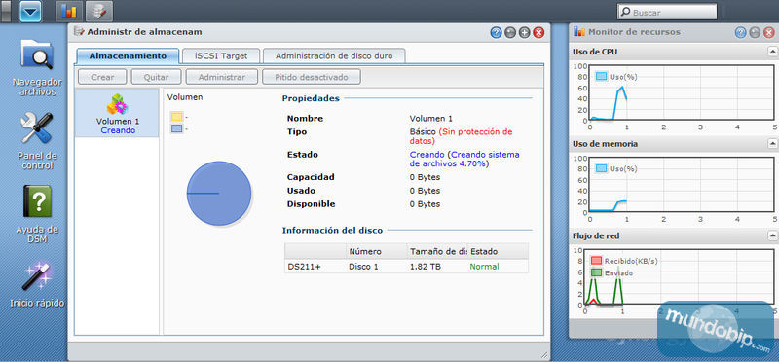Click the Propiedades section heading

coord(311,98)
